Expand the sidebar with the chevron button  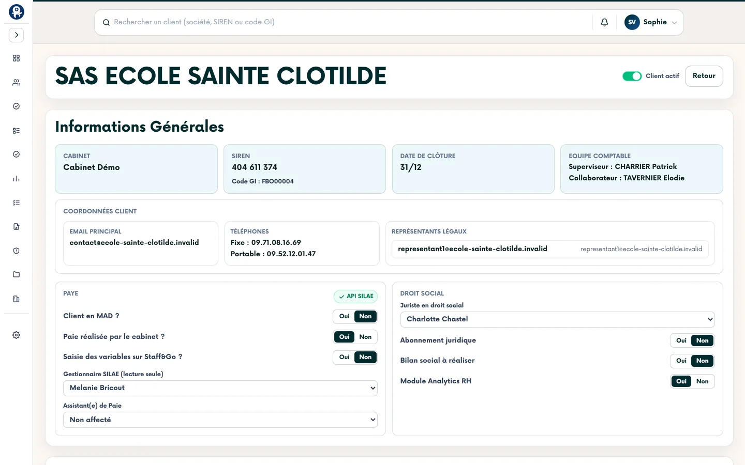pyautogui.click(x=17, y=35)
